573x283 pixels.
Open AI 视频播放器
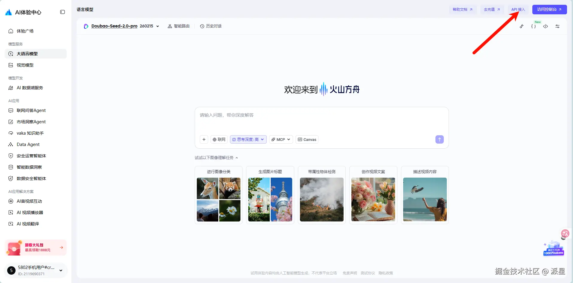[x=36, y=213]
